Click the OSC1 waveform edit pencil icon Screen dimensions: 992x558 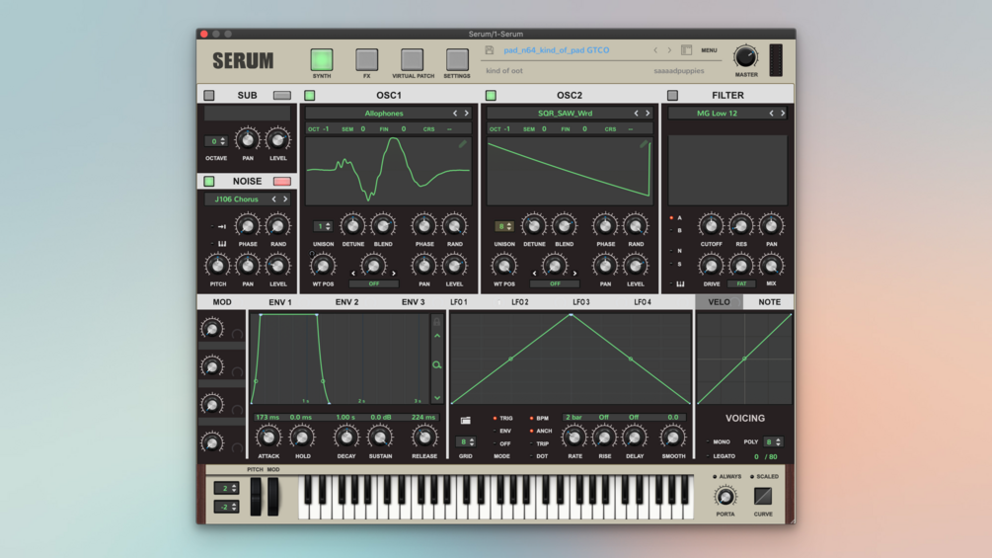coord(463,144)
